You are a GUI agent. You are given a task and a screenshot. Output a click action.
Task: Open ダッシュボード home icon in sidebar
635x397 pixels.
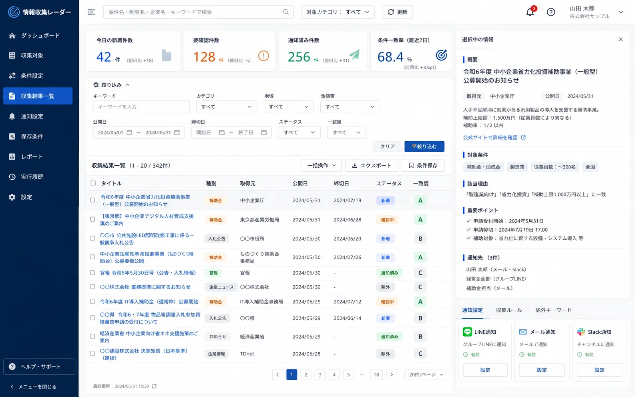click(12, 36)
